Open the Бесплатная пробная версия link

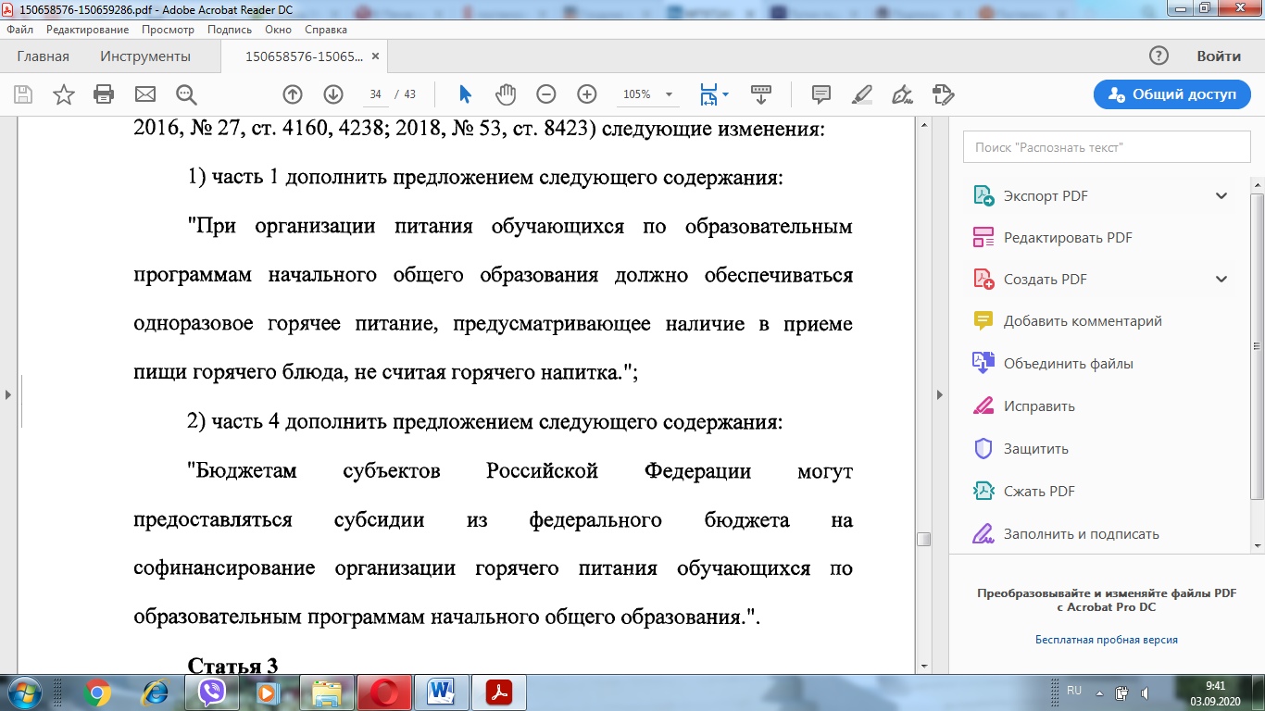pyautogui.click(x=1106, y=640)
